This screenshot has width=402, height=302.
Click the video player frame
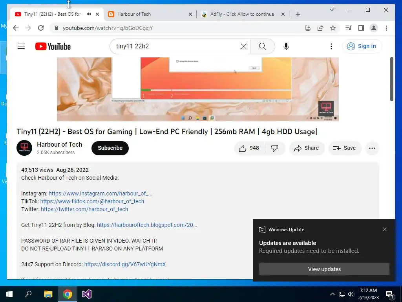pyautogui.click(x=198, y=89)
